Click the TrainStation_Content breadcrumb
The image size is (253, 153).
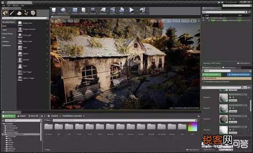(x=72, y=116)
